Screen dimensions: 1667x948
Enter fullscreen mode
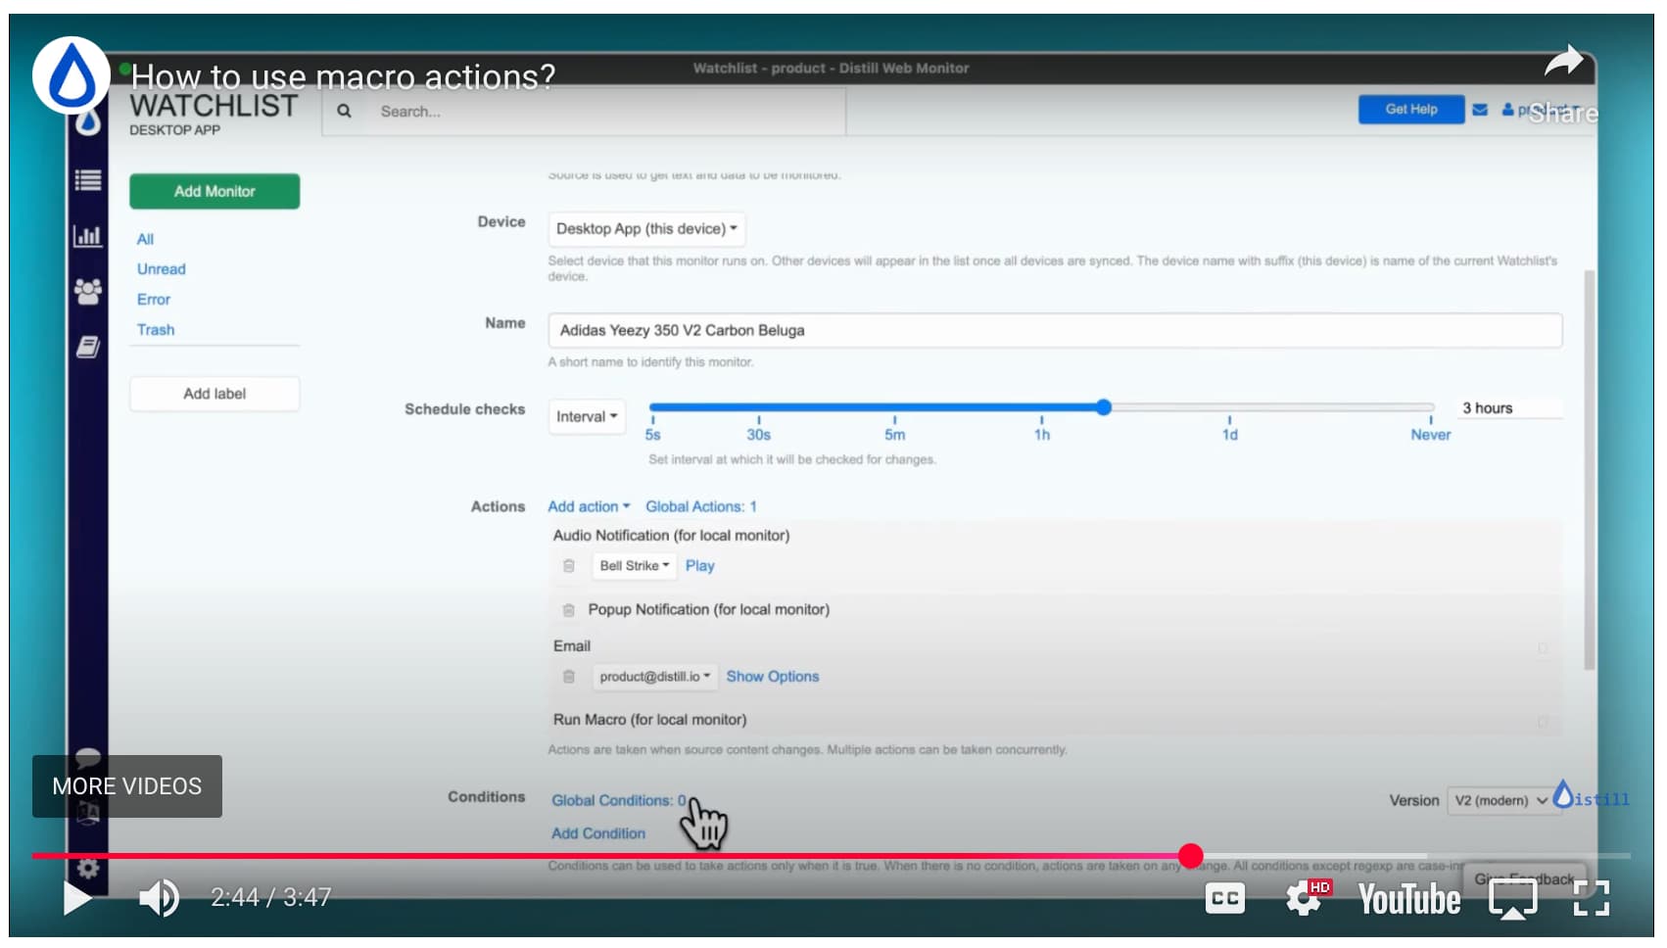1592,898
